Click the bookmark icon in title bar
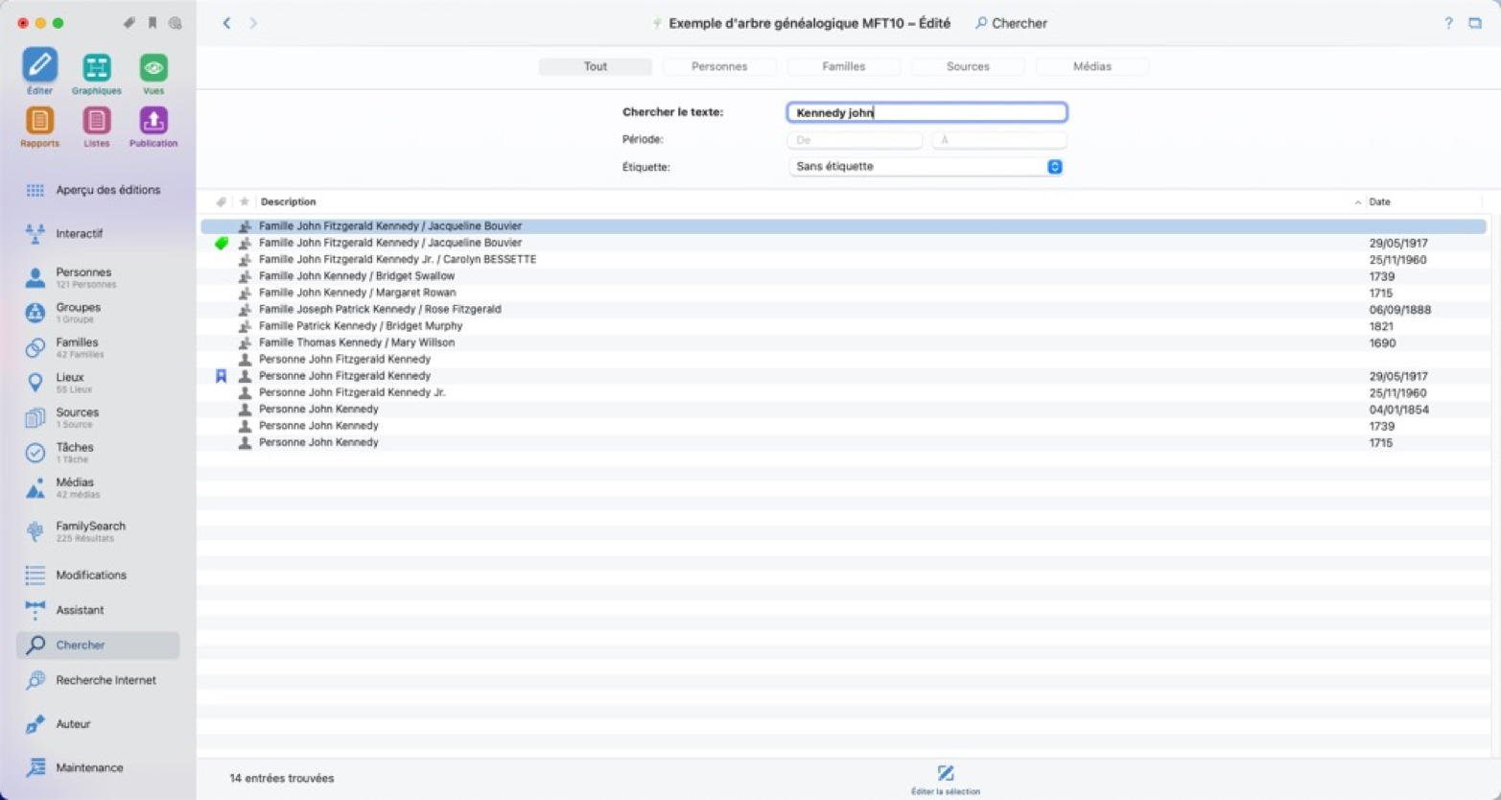This screenshot has width=1501, height=800. tap(152, 23)
